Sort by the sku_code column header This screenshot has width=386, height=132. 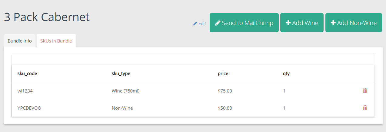(27, 74)
